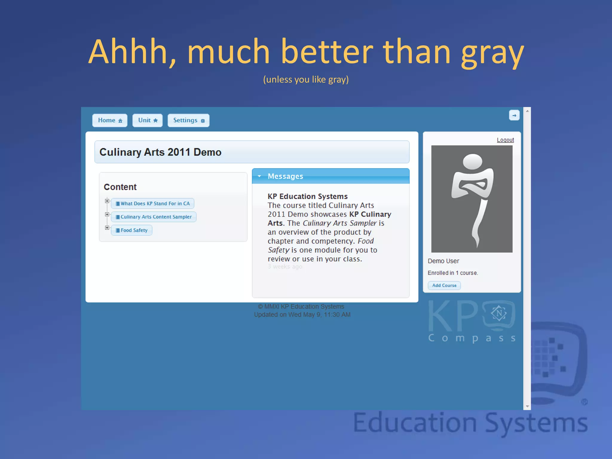Viewport: 612px width, 459px height.
Task: Click the house icon on Home button
Action: [120, 121]
